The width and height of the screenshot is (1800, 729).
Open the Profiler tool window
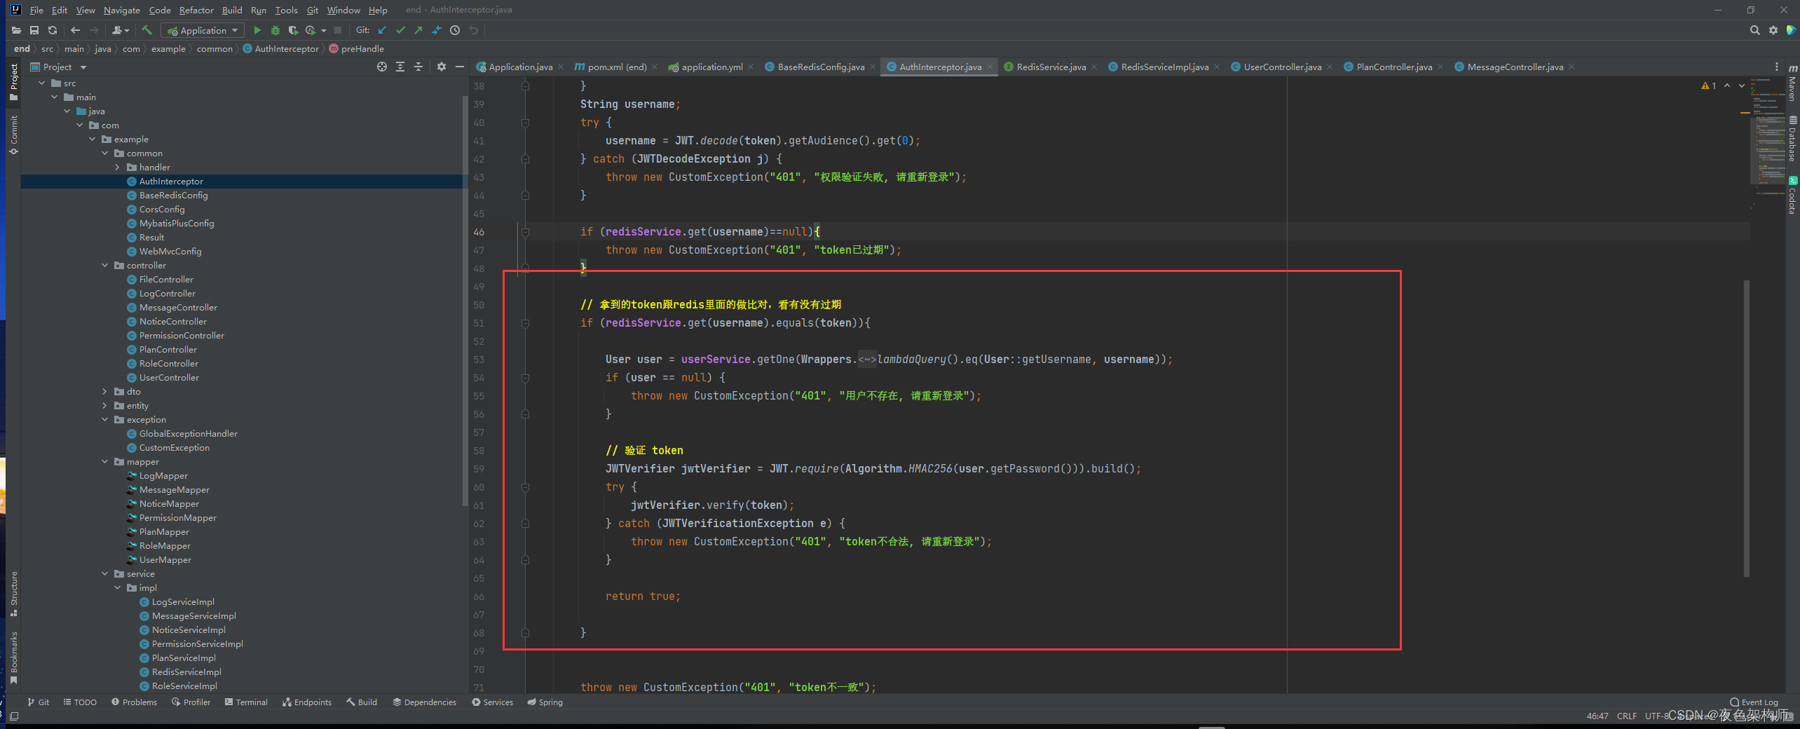click(191, 702)
